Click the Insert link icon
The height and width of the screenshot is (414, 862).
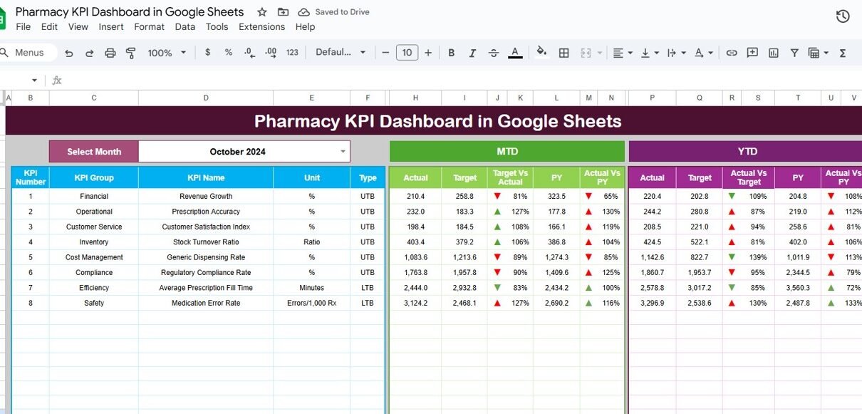pos(732,53)
